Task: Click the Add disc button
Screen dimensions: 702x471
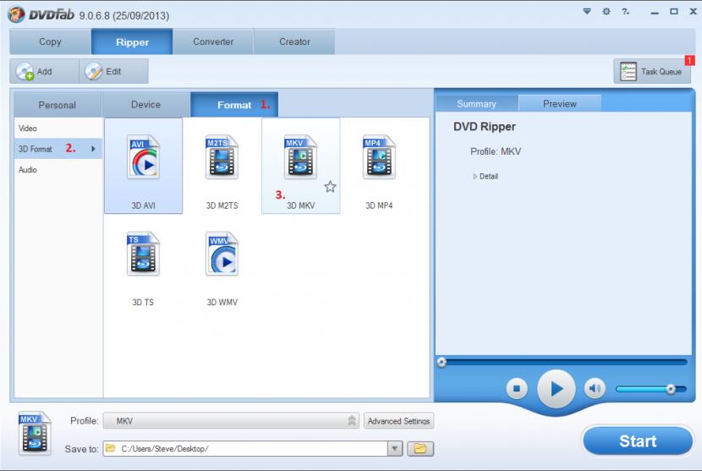Action: click(44, 71)
